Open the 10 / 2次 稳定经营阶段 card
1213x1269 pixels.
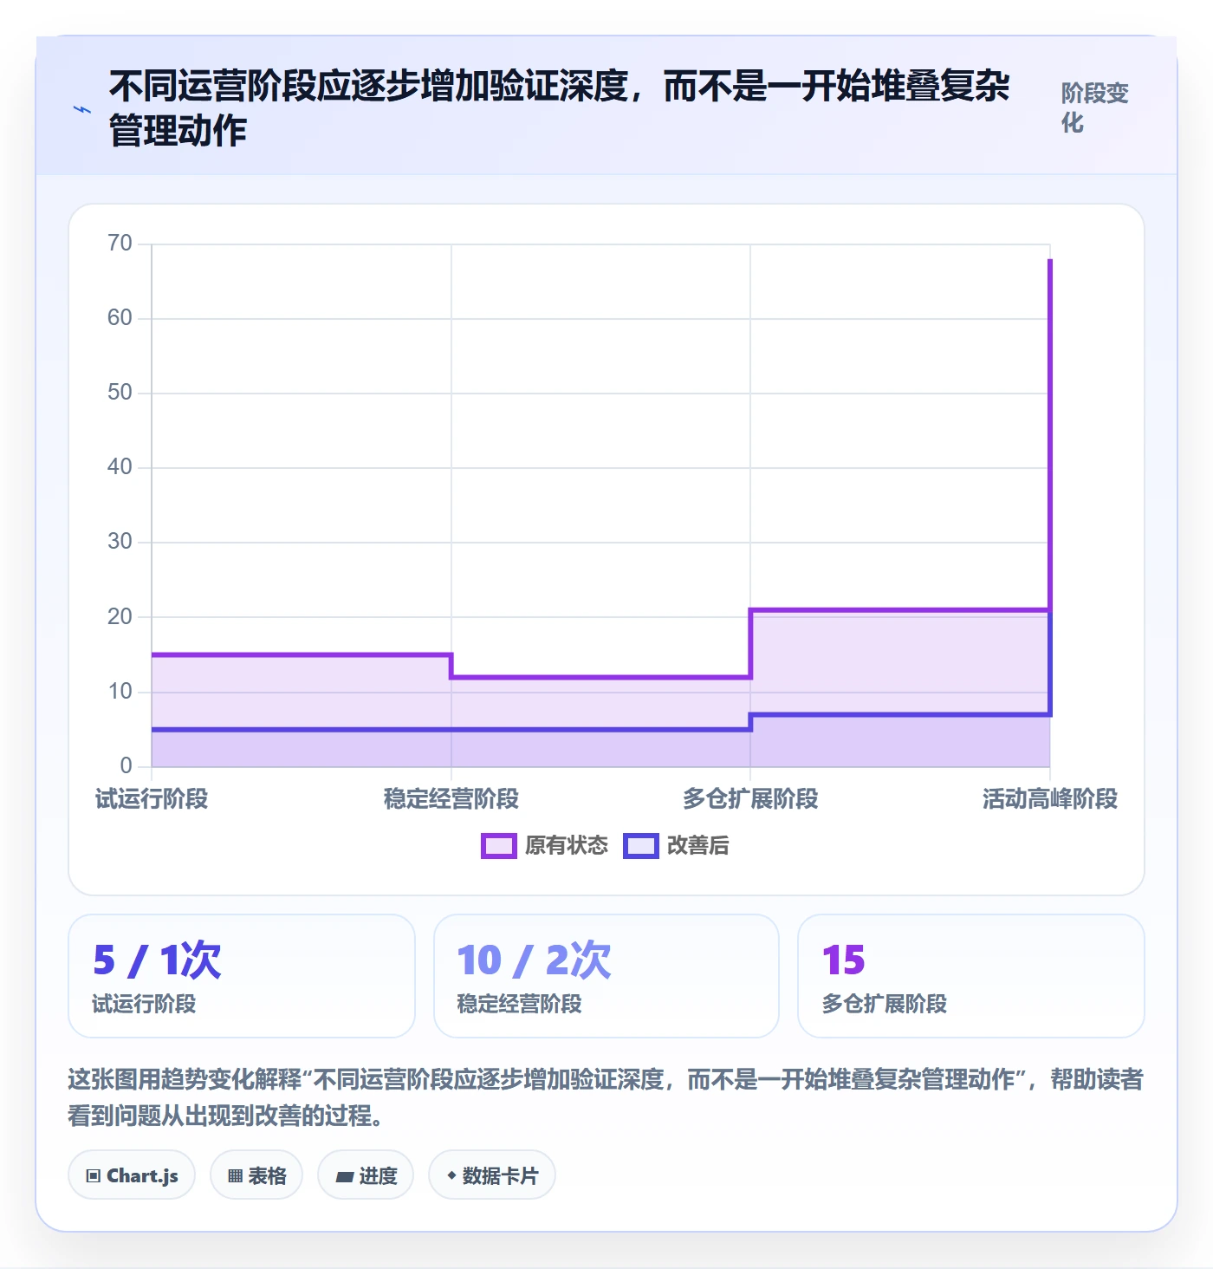606,976
